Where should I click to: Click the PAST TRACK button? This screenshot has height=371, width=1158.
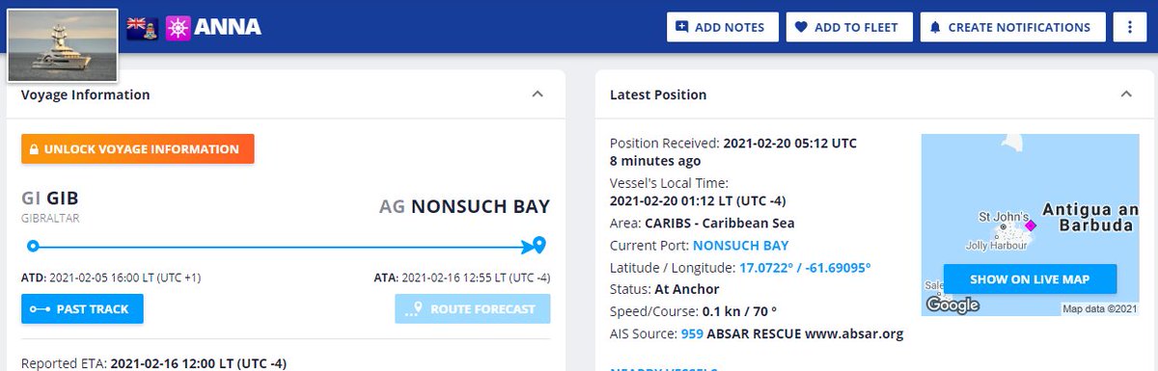82,308
